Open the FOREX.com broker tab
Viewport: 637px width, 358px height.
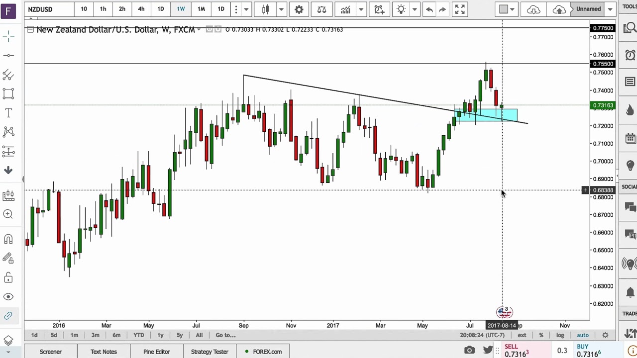(263, 352)
